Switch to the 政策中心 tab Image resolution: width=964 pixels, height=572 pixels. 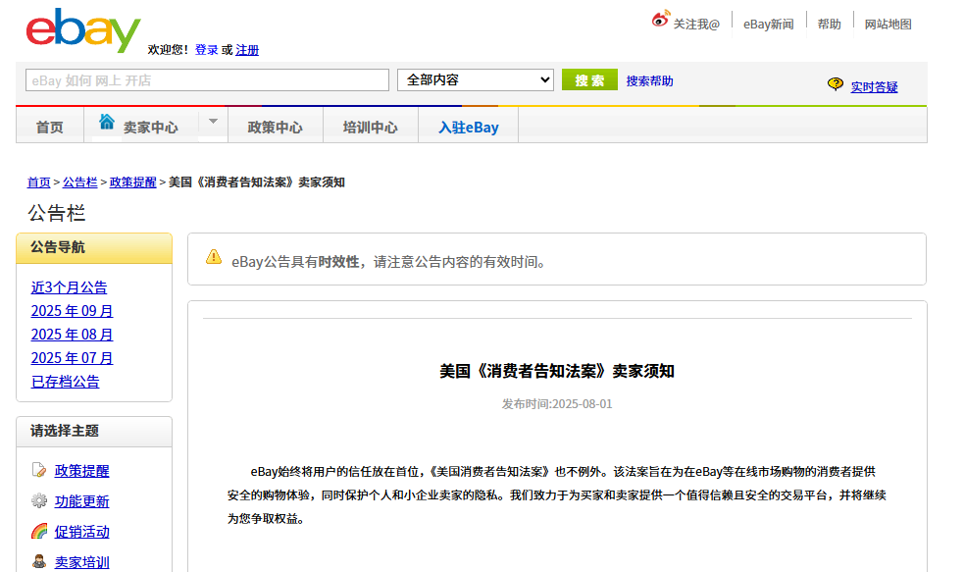[x=275, y=127]
